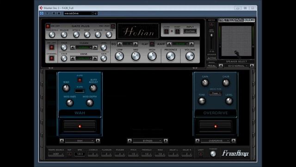Select next Drive preset with right arrow
Image resolution: width=296 pixels, height=167 pixels.
[95, 58]
